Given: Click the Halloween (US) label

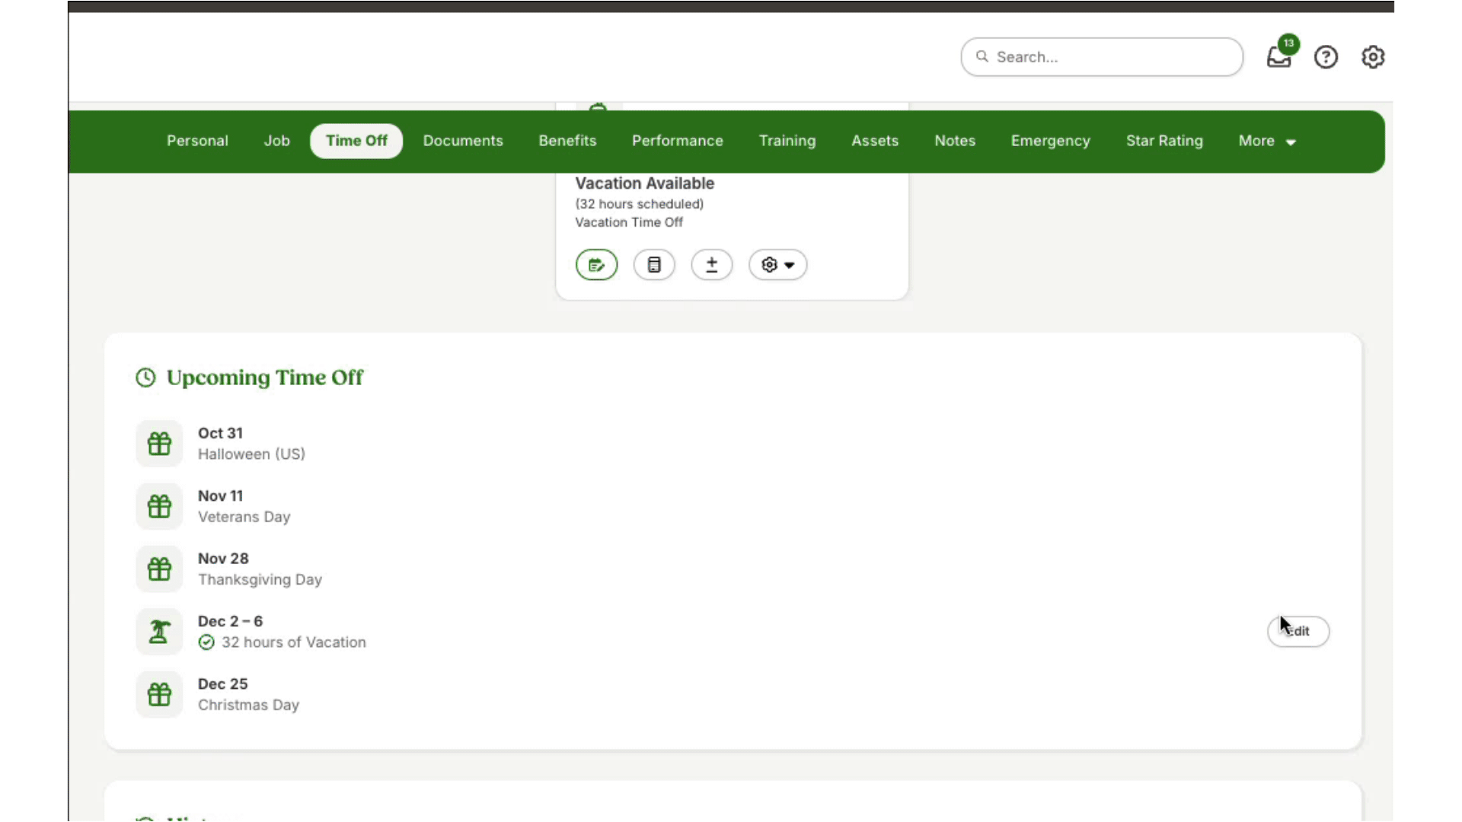Looking at the screenshot, I should coord(252,454).
